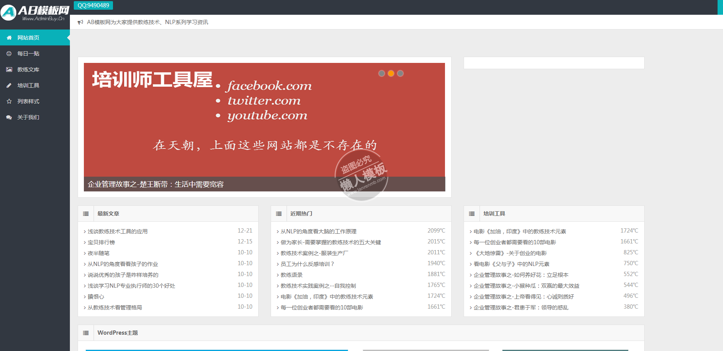Open the 关于我们 menu item
Screen dimensions: 723x351
[x=28, y=117]
